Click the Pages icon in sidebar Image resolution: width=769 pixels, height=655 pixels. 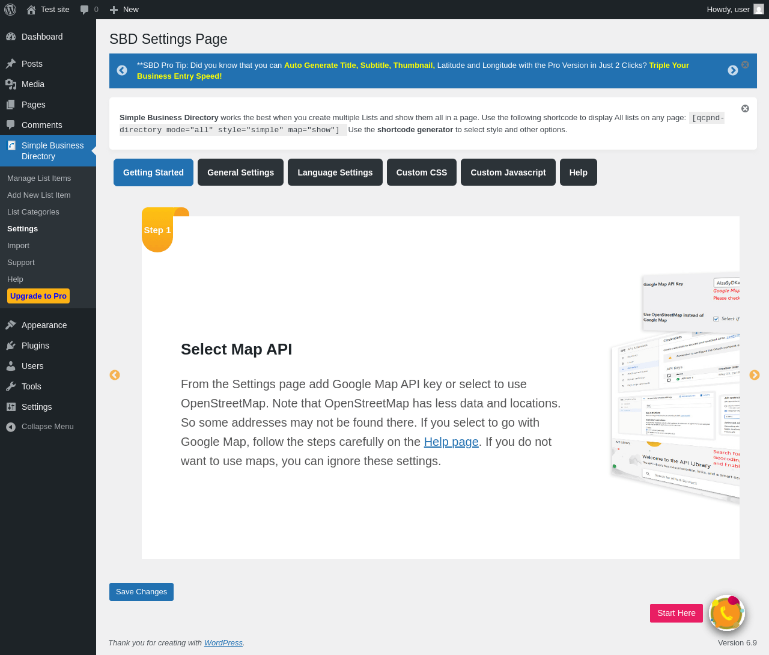point(11,105)
